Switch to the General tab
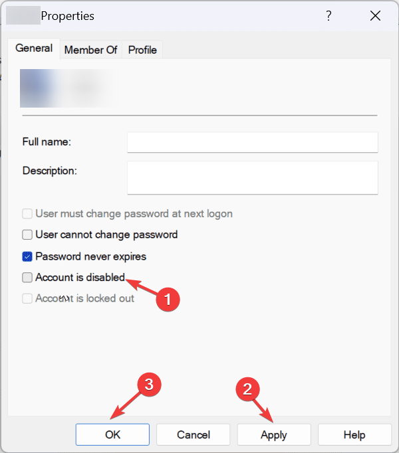Viewport: 399px width, 453px height. (x=34, y=48)
